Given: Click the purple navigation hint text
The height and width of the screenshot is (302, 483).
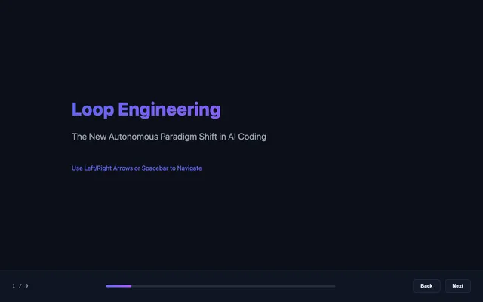Looking at the screenshot, I should click(x=137, y=168).
